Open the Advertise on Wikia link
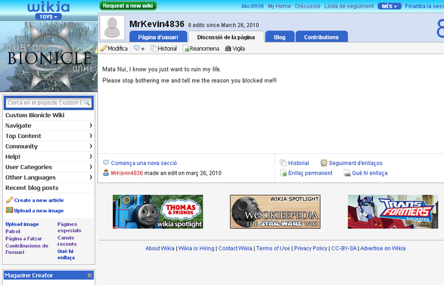This screenshot has width=444, height=285. point(383,248)
